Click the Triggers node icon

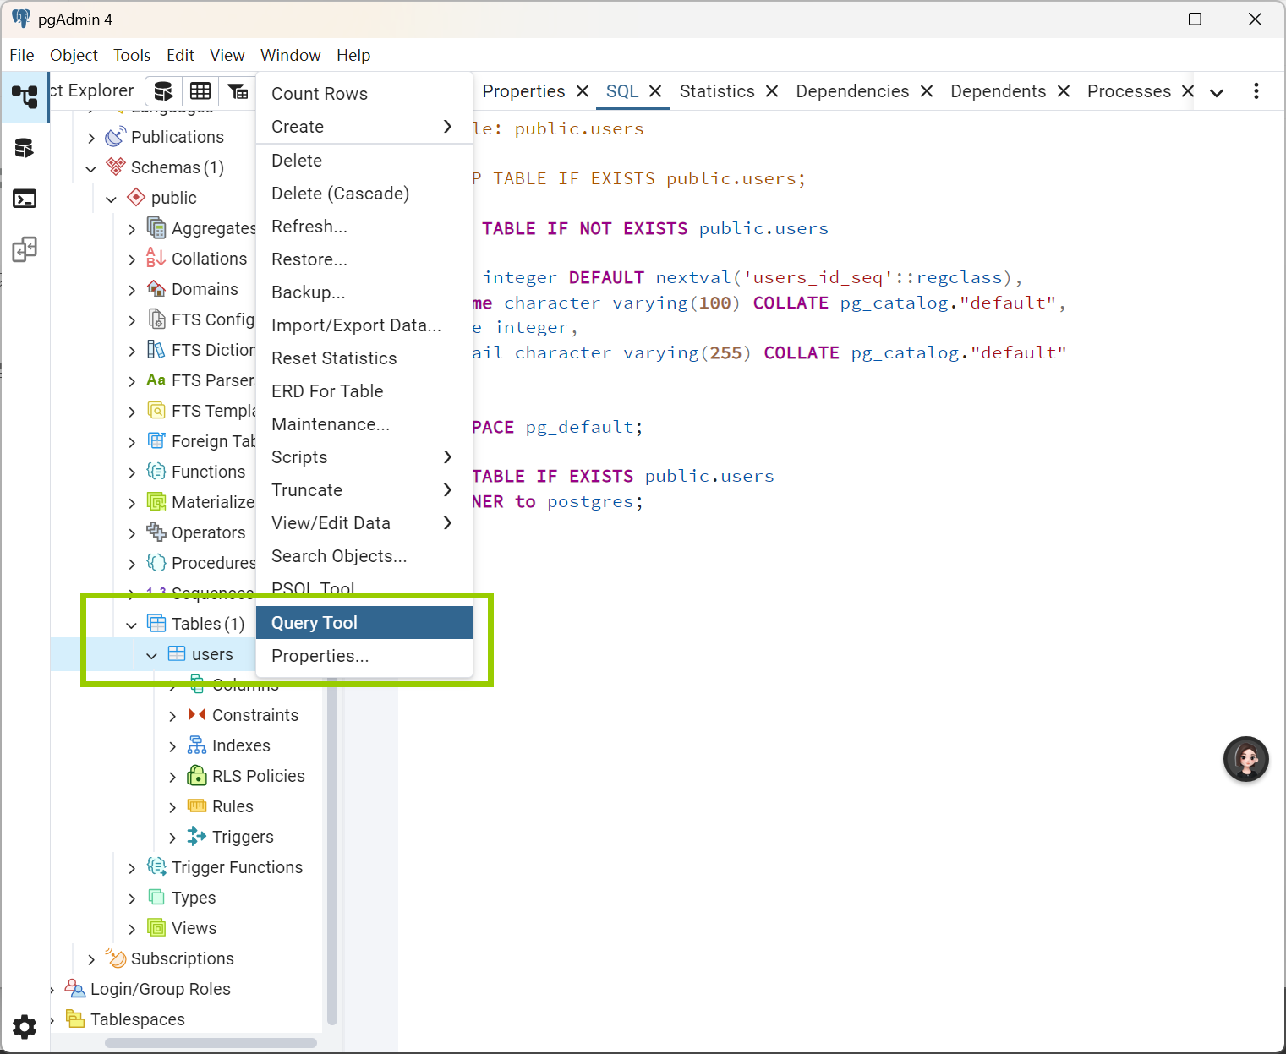pos(196,837)
